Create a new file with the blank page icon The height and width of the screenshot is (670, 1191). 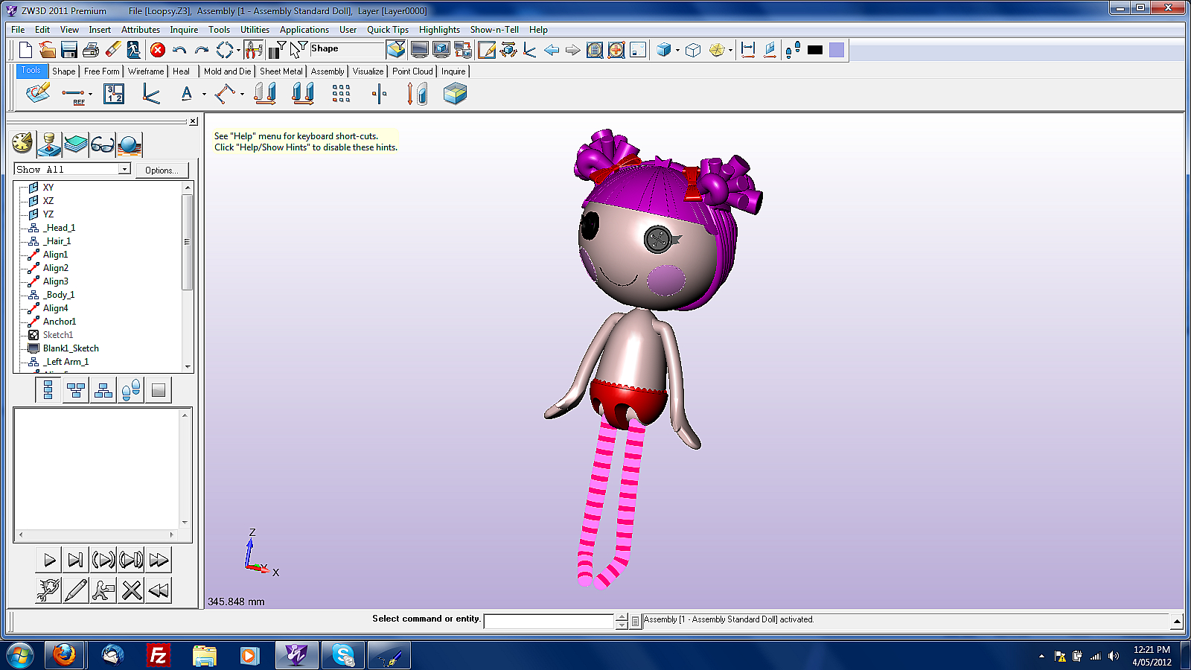(x=25, y=50)
